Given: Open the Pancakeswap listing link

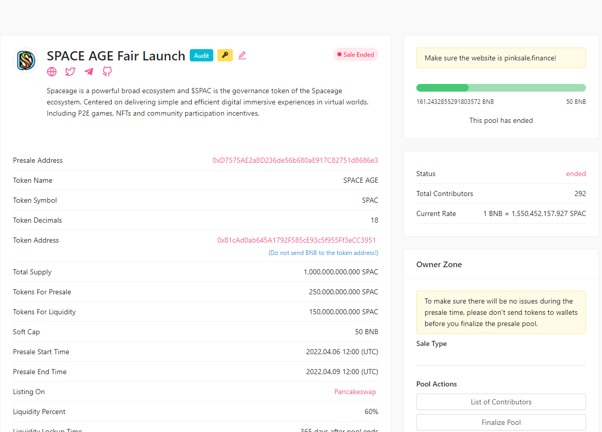Looking at the screenshot, I should click(x=355, y=392).
